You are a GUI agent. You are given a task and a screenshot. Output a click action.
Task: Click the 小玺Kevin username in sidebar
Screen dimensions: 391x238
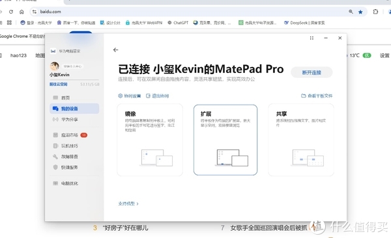click(x=59, y=75)
